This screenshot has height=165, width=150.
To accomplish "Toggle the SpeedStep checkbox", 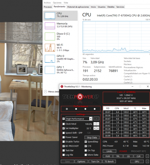I will (86, 142).
